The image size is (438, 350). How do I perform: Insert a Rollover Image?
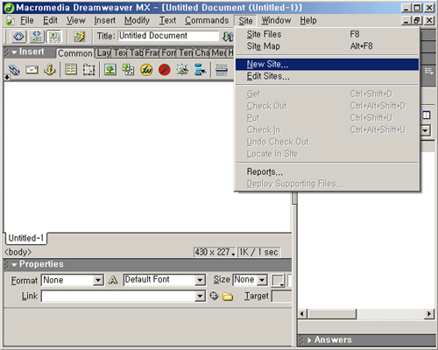click(x=182, y=70)
